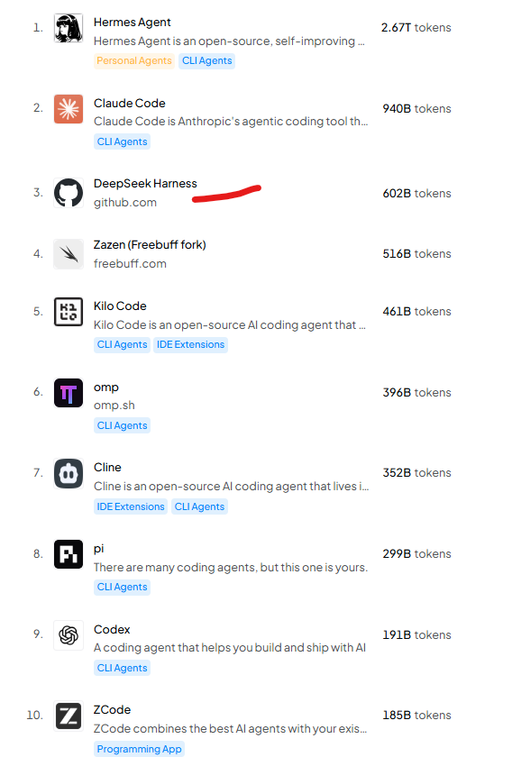Viewport: 512px width, 766px height.
Task: Click the Codex OpenAI logo icon
Action: 69,635
